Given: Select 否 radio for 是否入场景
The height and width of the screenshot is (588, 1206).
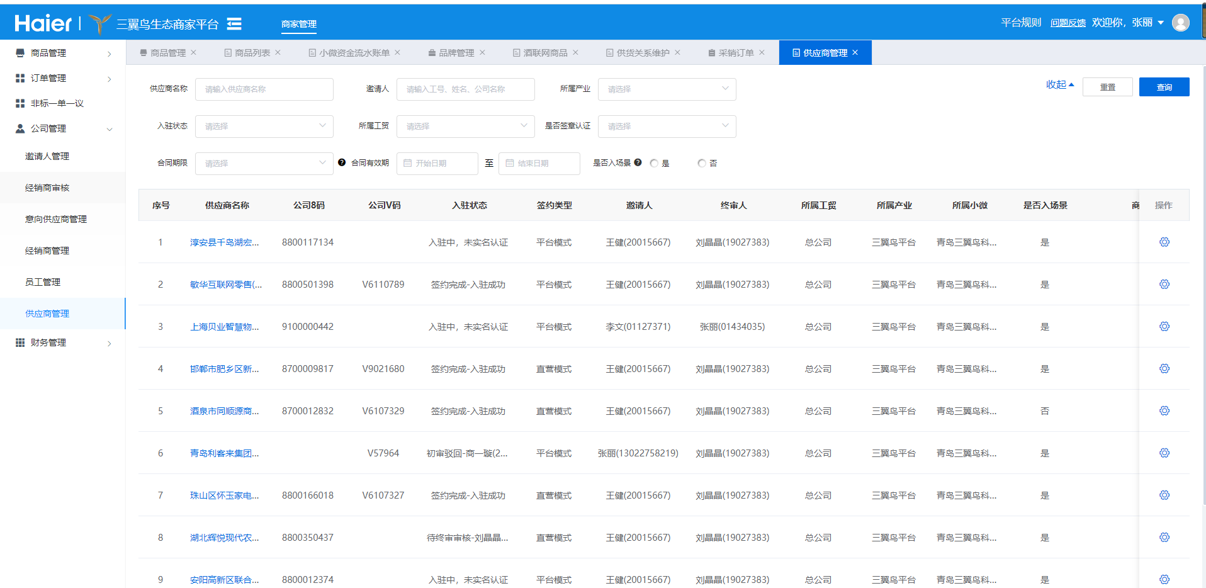Looking at the screenshot, I should pyautogui.click(x=702, y=163).
